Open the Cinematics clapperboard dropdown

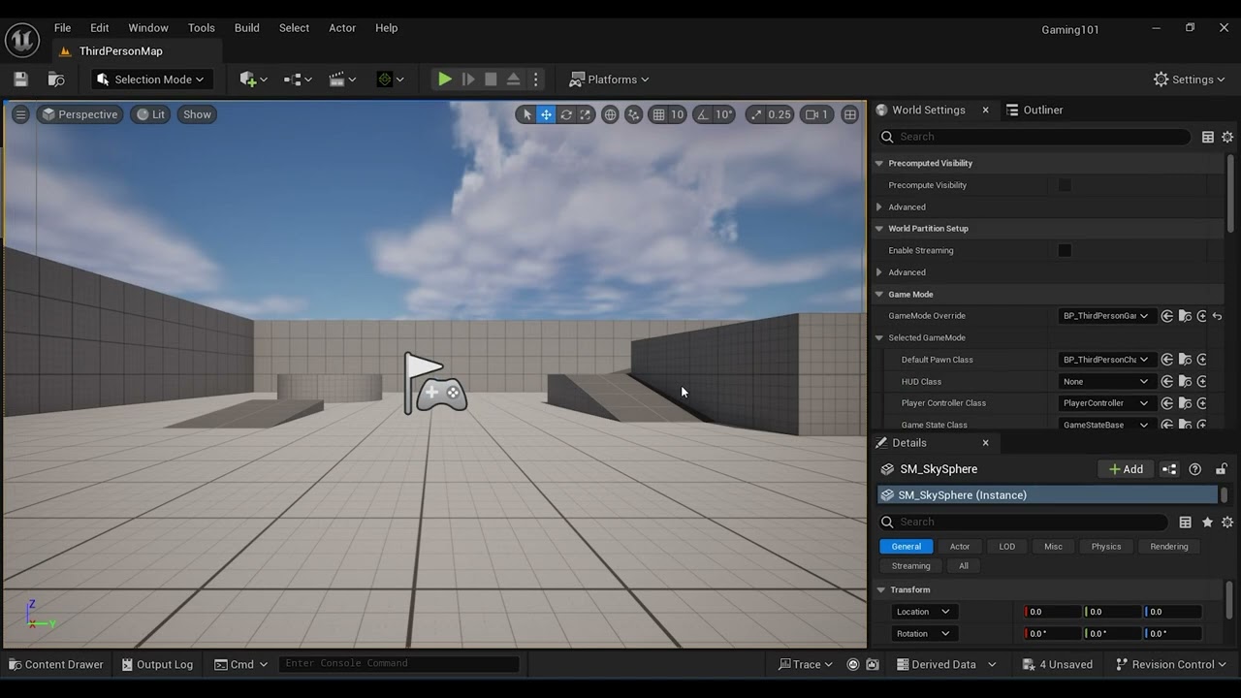342,79
